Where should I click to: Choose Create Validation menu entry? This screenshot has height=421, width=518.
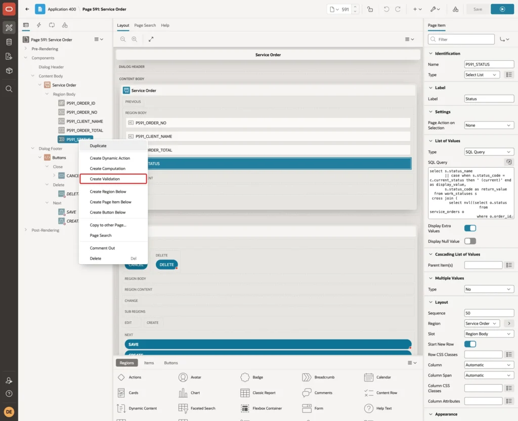point(113,179)
